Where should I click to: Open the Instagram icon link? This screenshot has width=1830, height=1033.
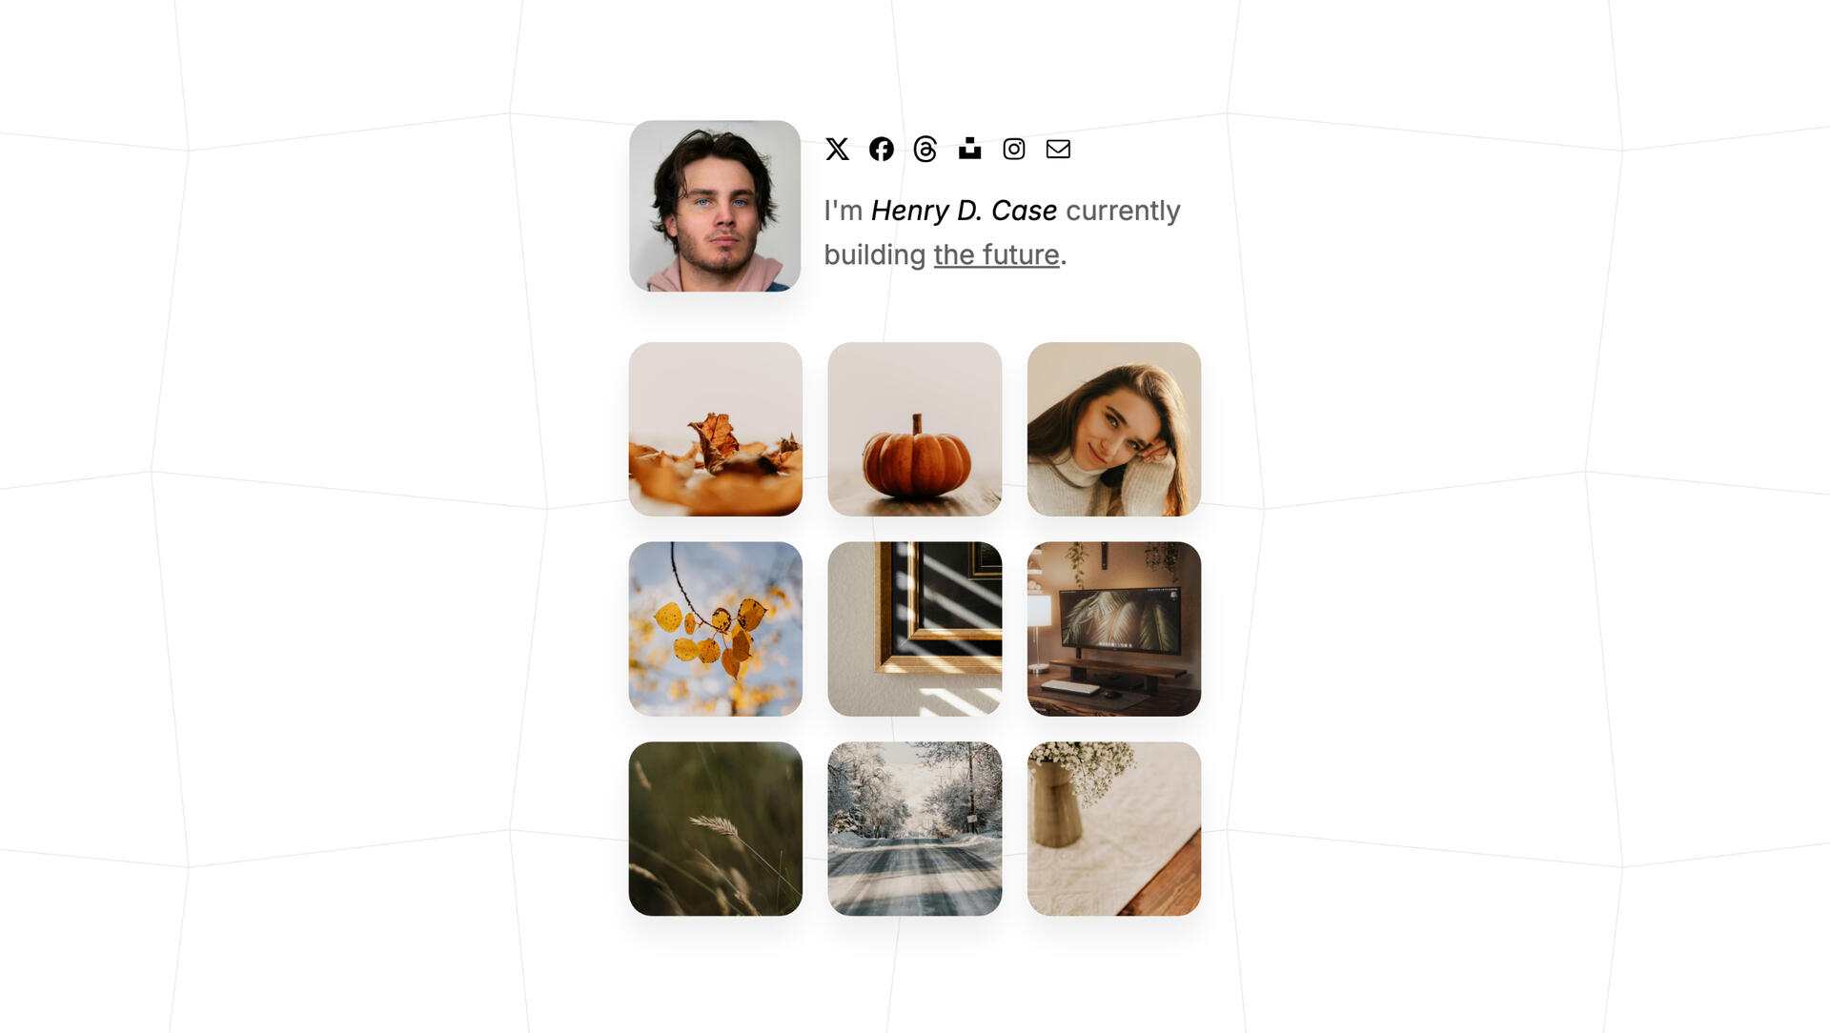(x=1014, y=149)
